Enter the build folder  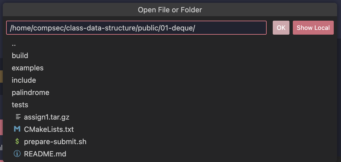click(20, 56)
